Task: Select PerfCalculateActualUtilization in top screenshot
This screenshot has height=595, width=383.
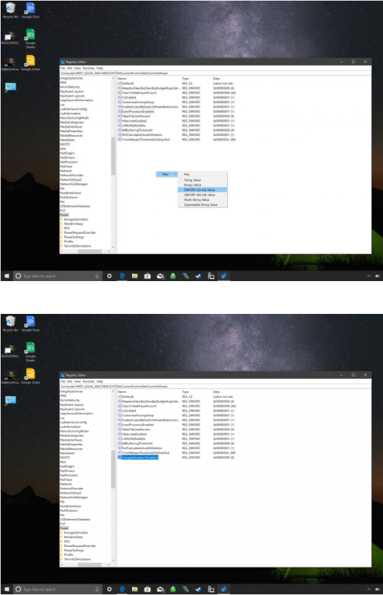Action: tap(142, 135)
